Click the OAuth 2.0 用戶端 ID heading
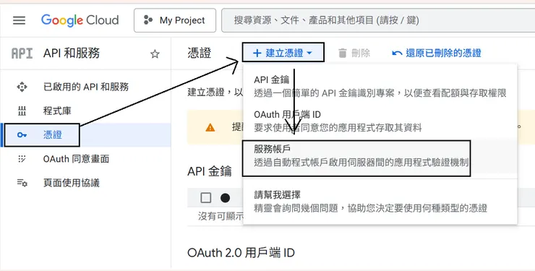535x271 pixels. [241, 253]
